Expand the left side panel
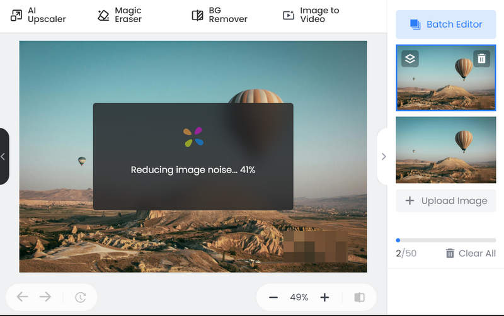Image resolution: width=504 pixels, height=316 pixels. (4, 156)
